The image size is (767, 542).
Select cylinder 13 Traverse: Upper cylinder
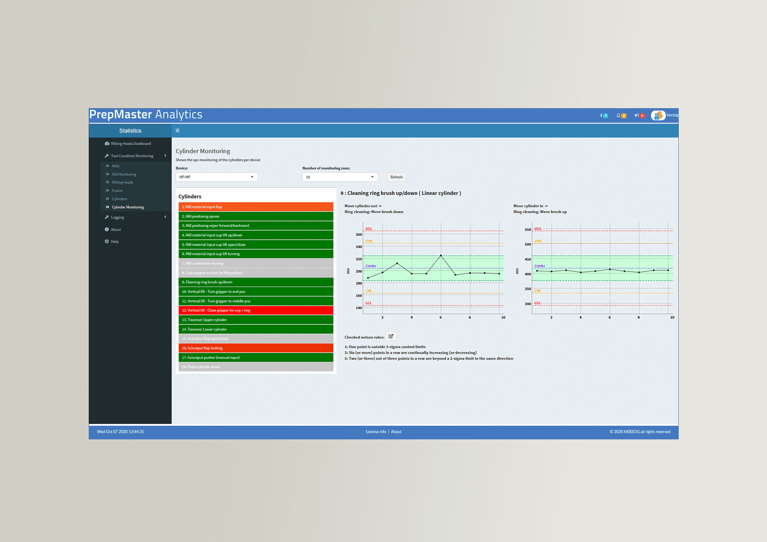tap(256, 320)
